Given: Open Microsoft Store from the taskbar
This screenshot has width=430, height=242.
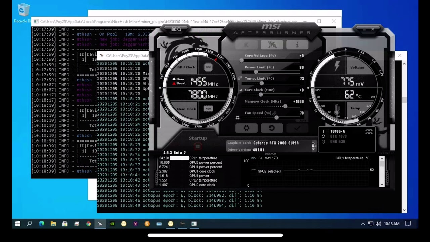Looking at the screenshot, I should pos(65,224).
